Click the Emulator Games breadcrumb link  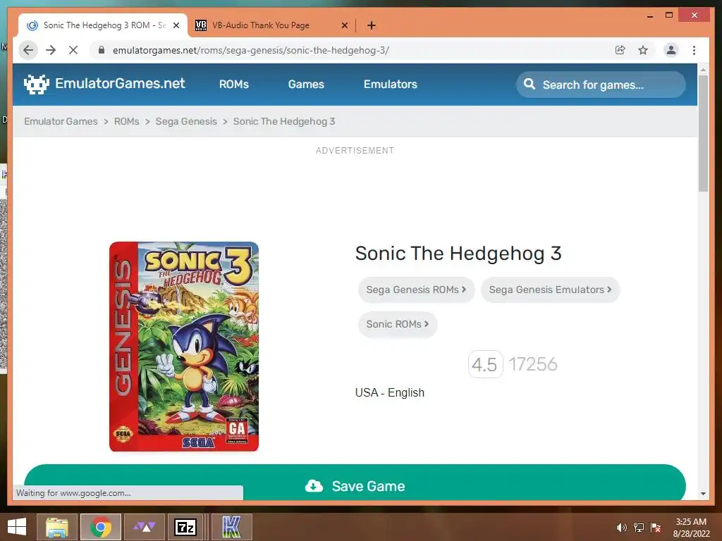61,121
